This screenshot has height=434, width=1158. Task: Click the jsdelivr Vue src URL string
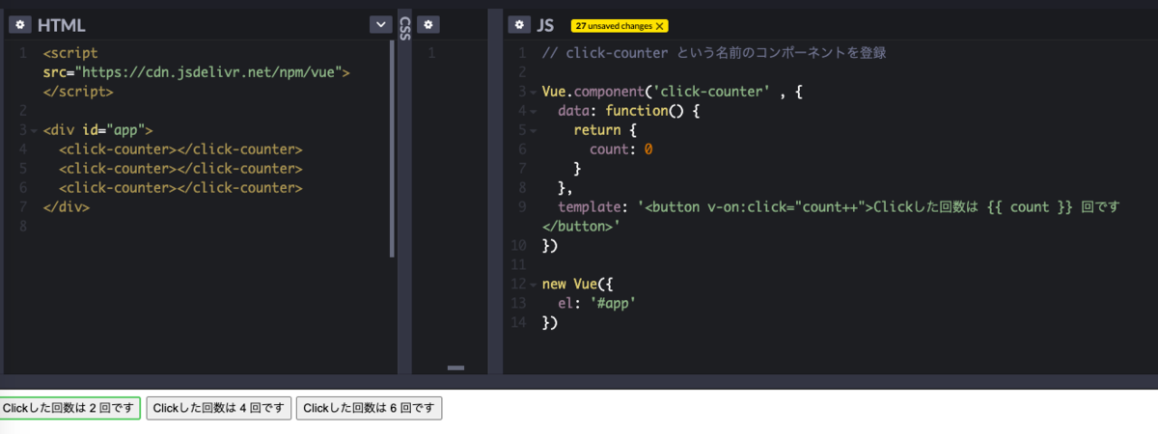coord(212,72)
